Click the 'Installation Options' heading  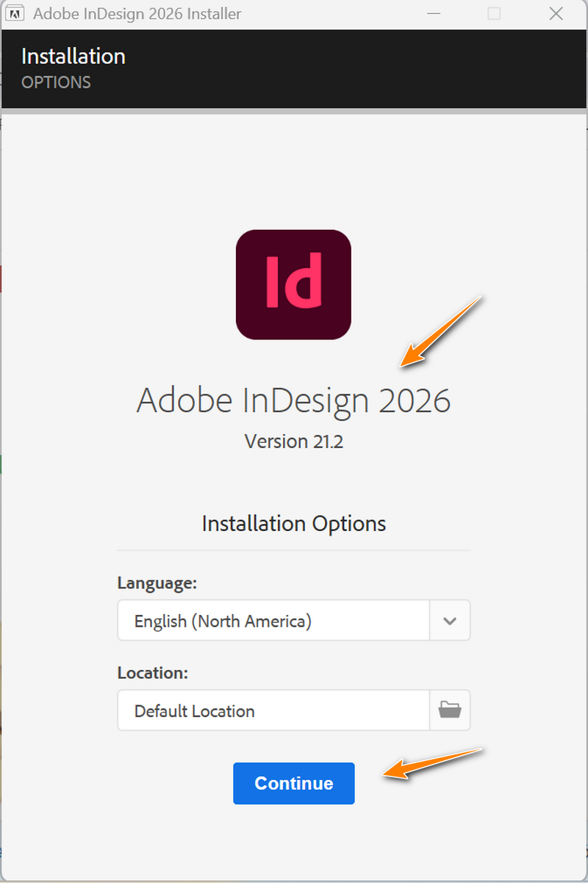tap(293, 524)
